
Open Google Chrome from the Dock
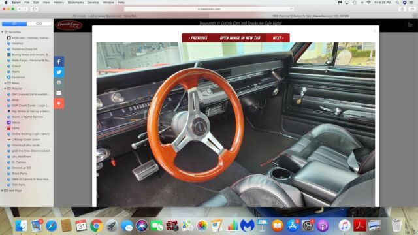96,226
